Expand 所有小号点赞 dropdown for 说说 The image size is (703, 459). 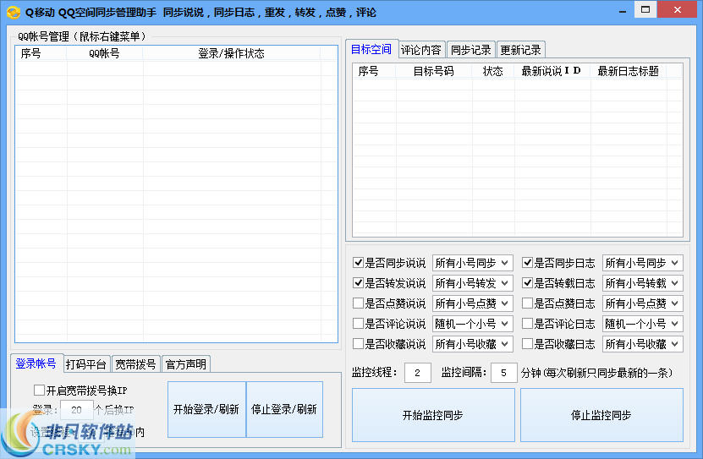(472, 303)
